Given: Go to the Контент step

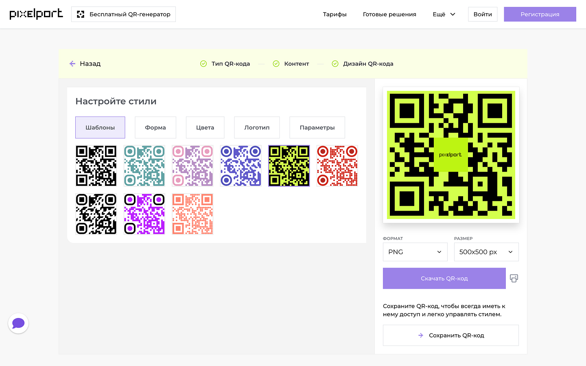Looking at the screenshot, I should click(x=296, y=64).
